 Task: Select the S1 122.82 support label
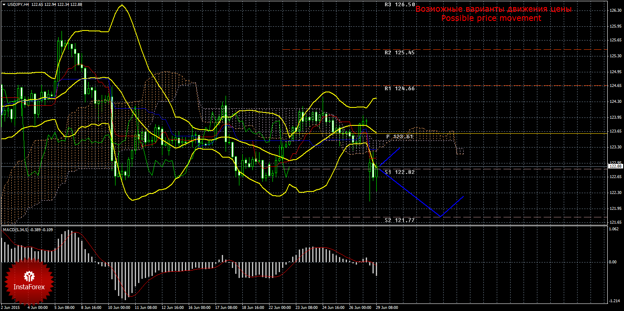(x=399, y=172)
